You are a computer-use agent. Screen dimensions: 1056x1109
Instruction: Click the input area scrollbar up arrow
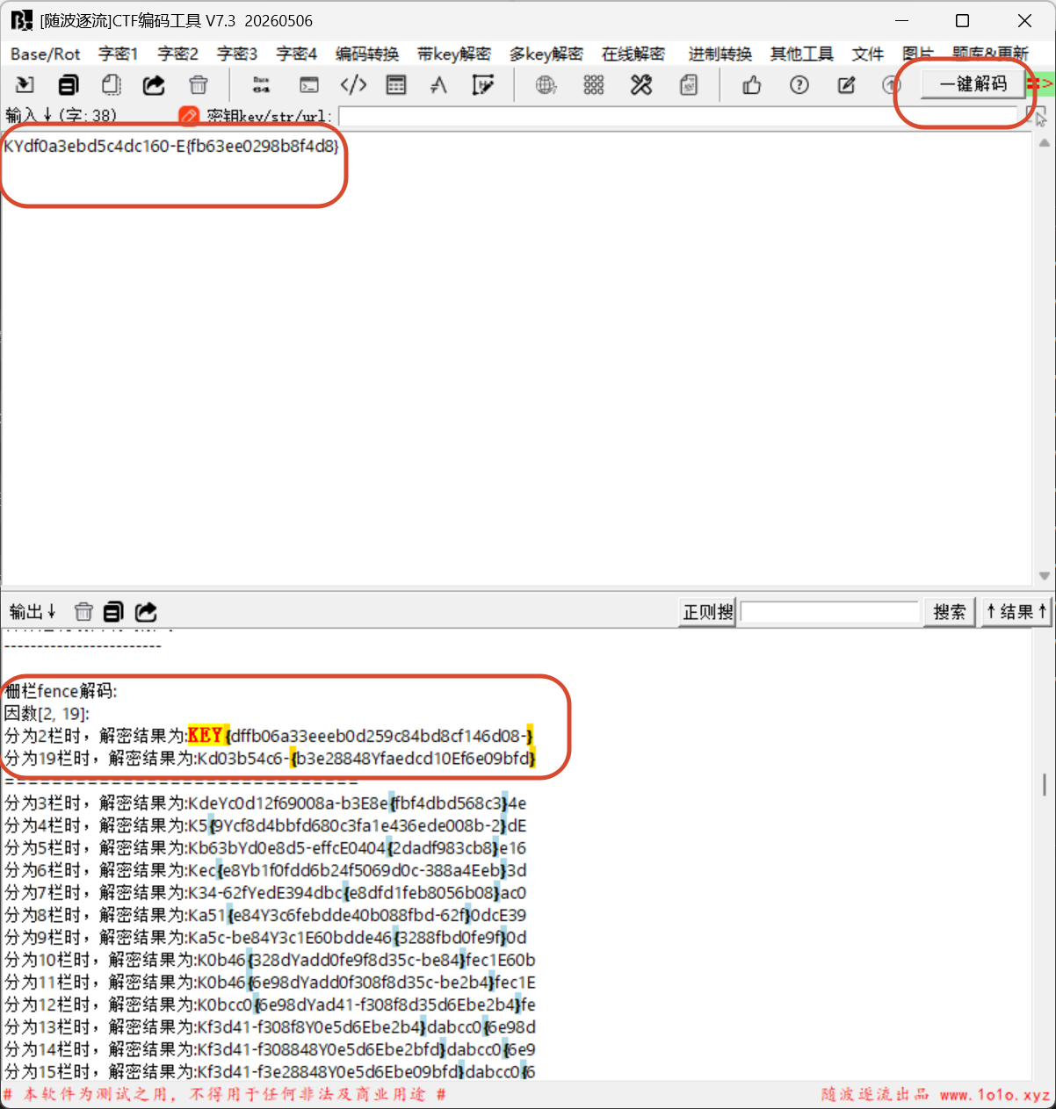coord(1044,142)
